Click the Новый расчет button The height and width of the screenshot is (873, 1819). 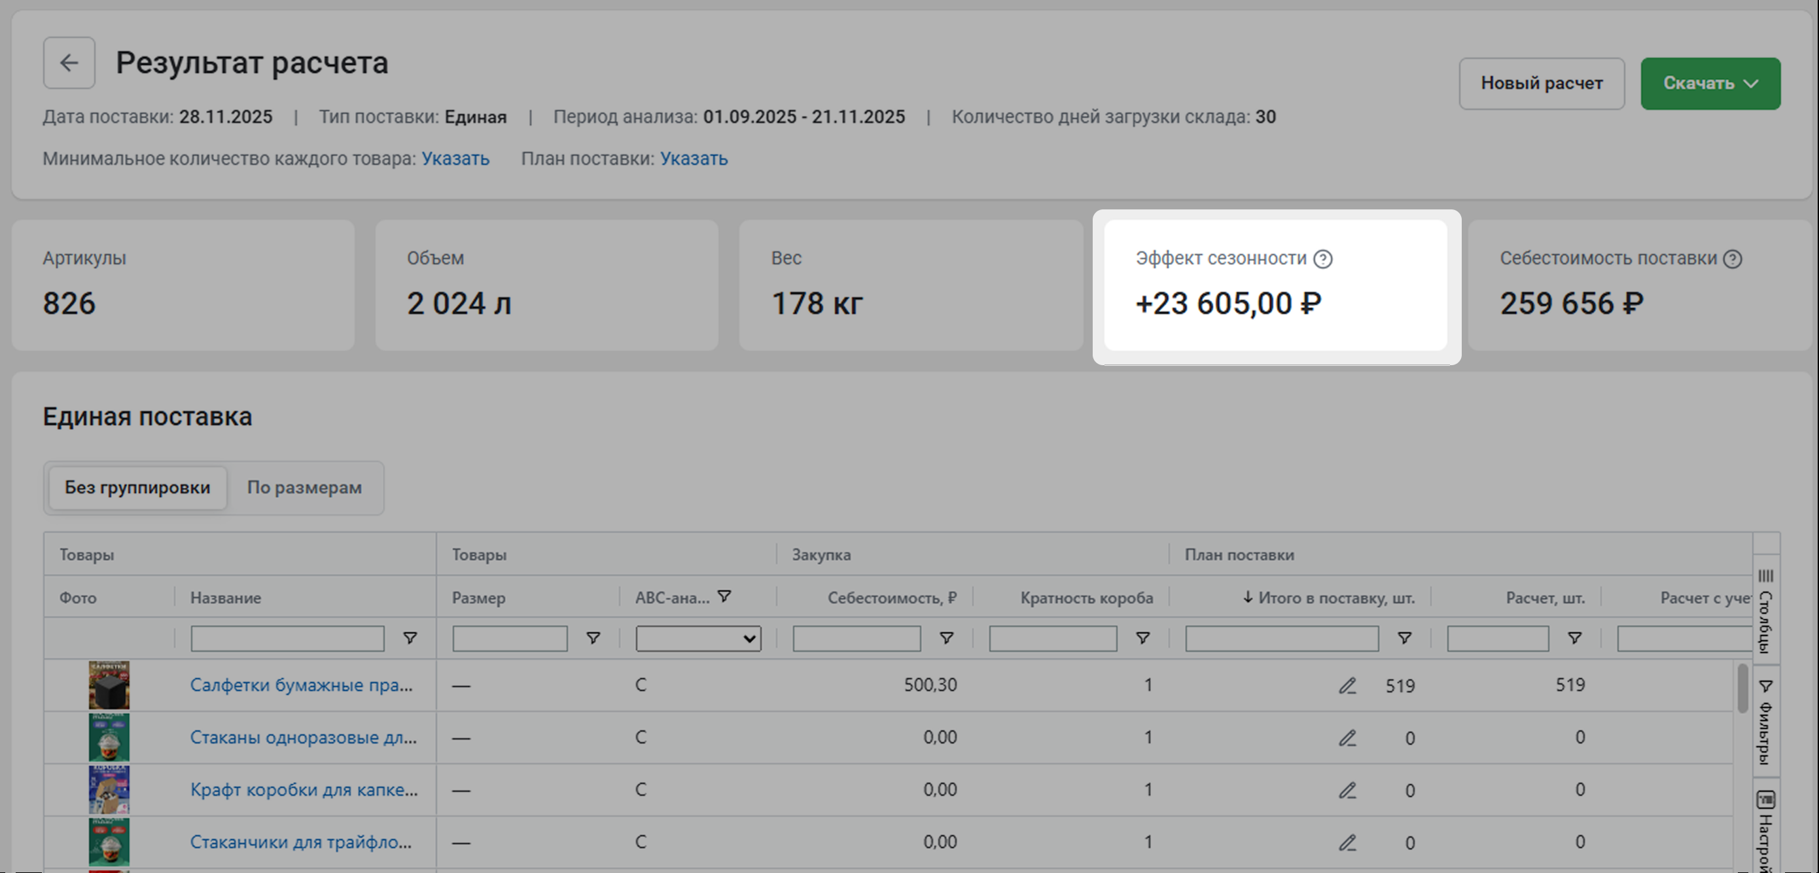coord(1542,83)
